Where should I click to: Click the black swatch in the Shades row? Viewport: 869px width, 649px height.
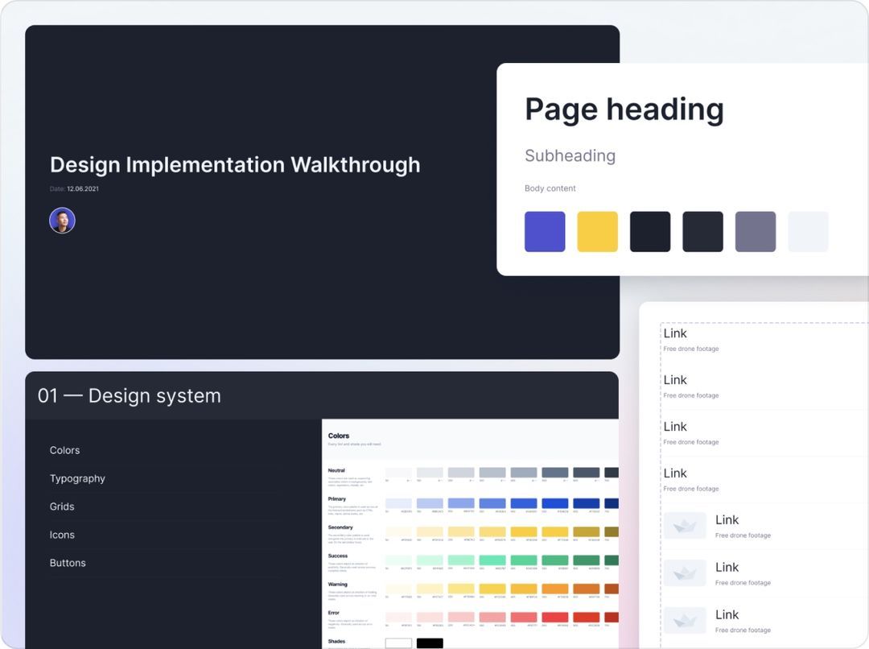[x=430, y=643]
